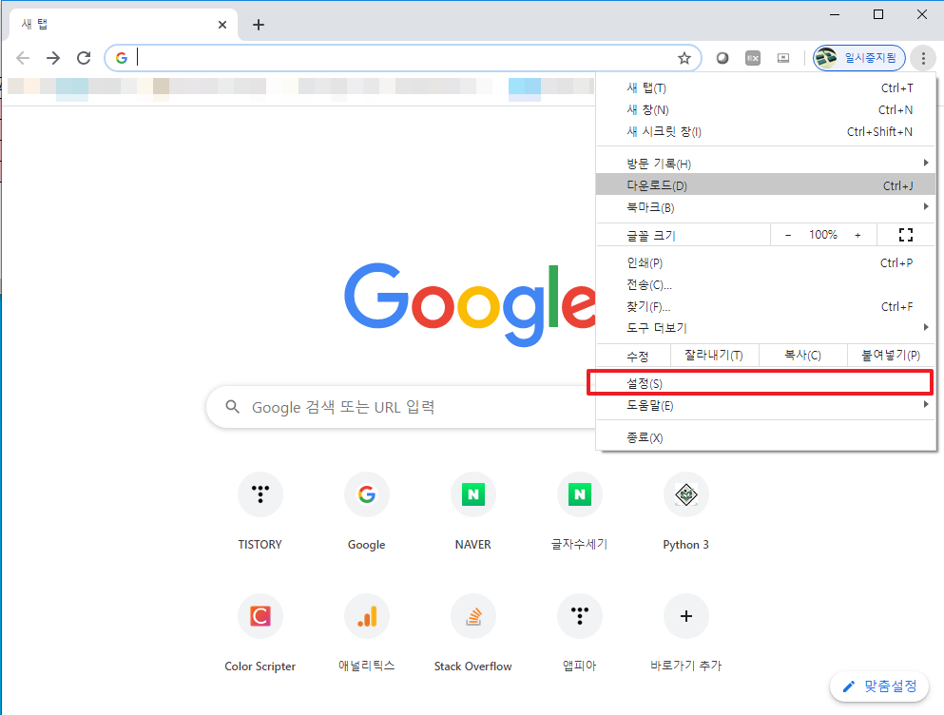
Task: Select 인쇄(P) menu item
Action: pyautogui.click(x=766, y=262)
